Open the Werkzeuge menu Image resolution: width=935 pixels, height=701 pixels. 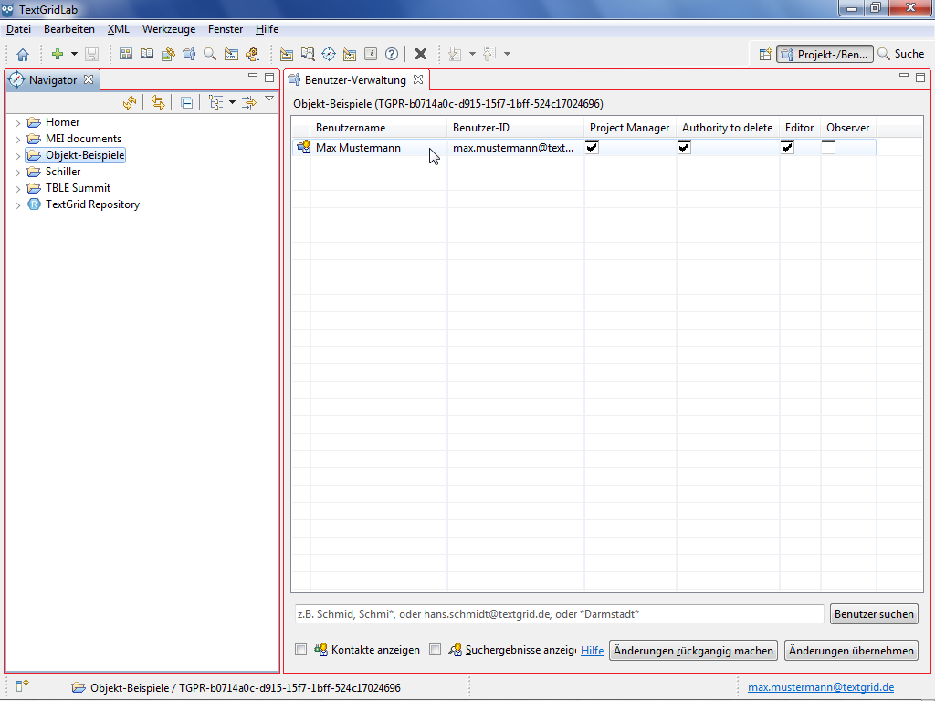tap(168, 29)
